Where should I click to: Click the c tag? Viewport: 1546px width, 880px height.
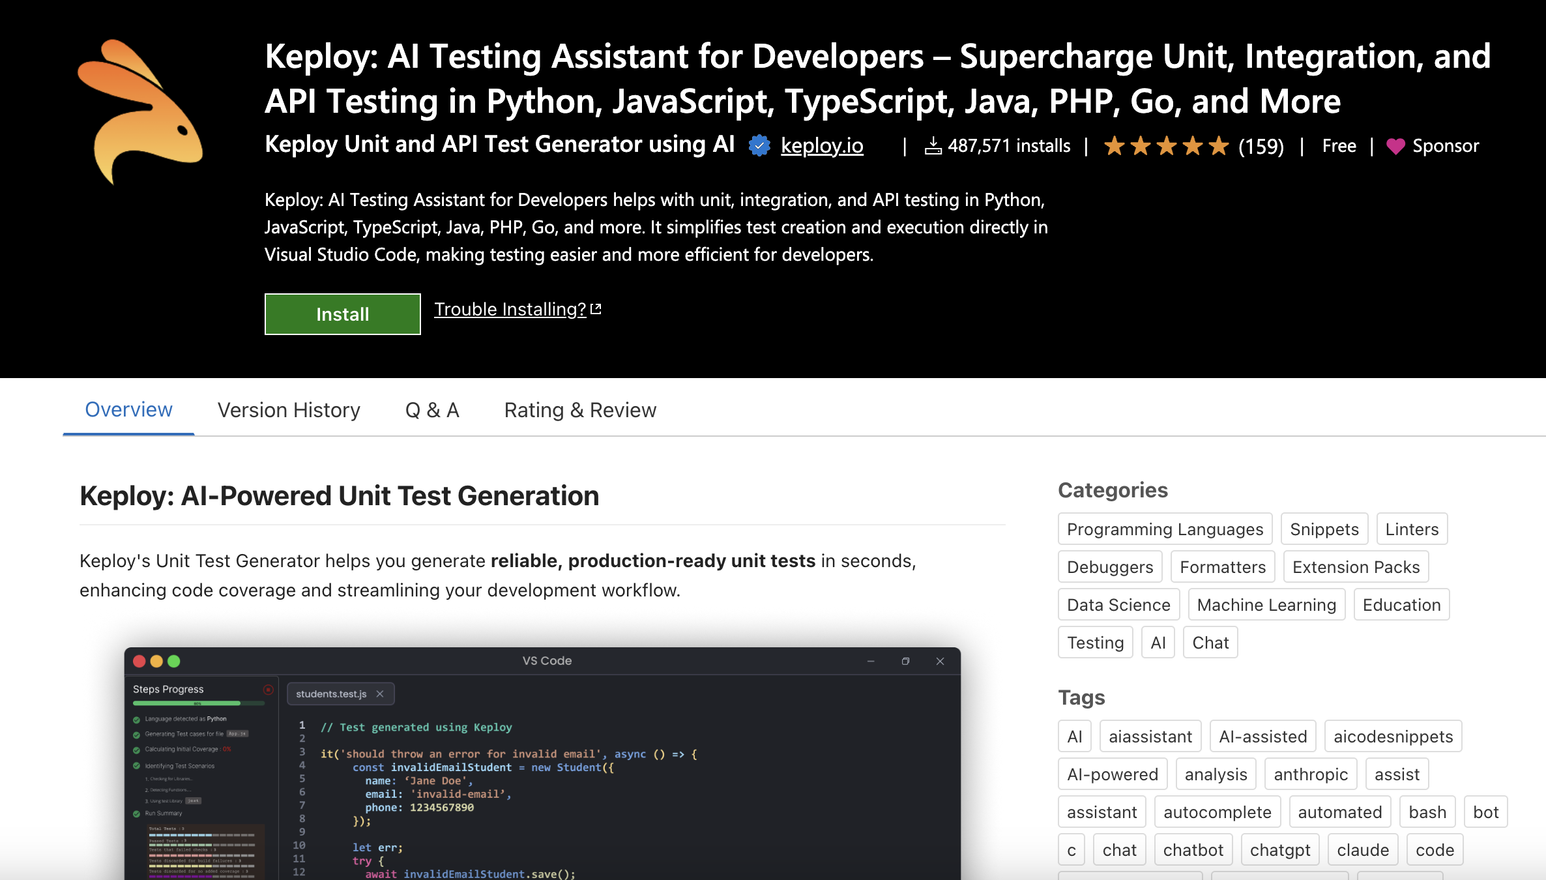1072,850
